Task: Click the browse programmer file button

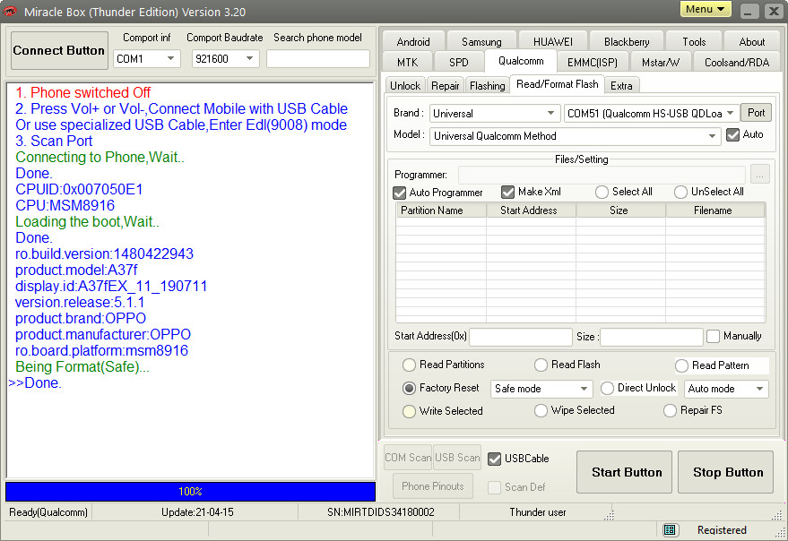Action: coord(759,175)
